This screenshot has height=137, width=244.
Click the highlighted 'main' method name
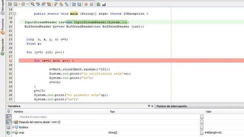74,14
